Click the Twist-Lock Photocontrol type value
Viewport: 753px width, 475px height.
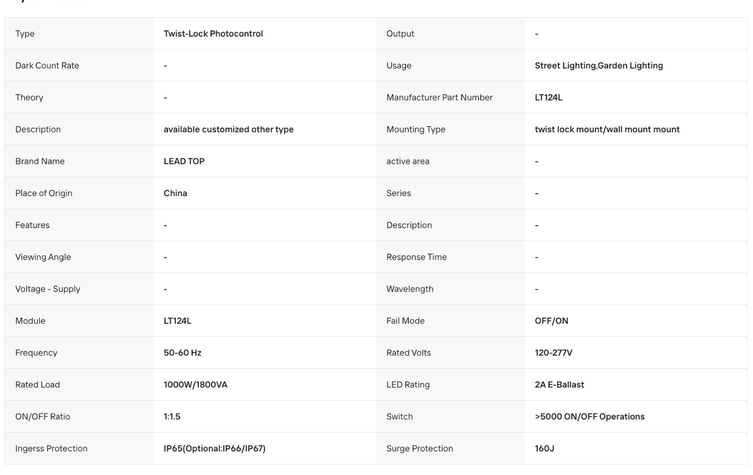point(213,34)
